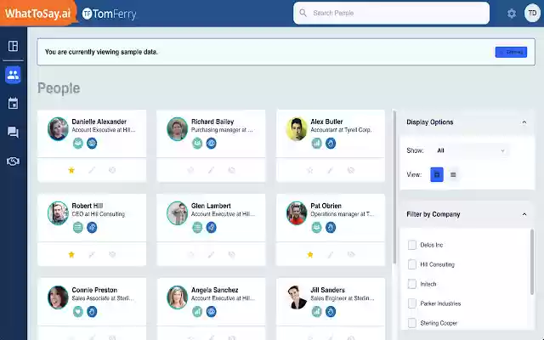This screenshot has height=340, width=544.
Task: Collapse the Display Options panel chevron
Action: pos(524,122)
